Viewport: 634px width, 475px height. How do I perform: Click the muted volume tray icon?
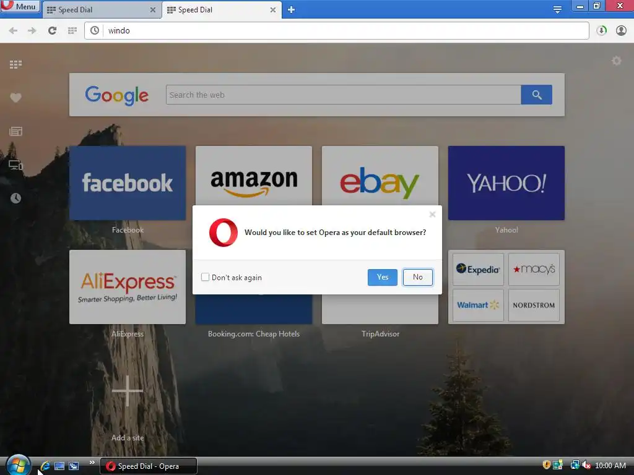tap(586, 465)
